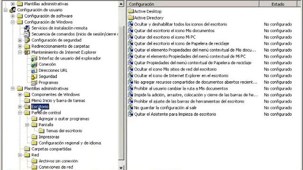Expand the Escritorio tree node
The image size is (303, 170).
click(20, 107)
